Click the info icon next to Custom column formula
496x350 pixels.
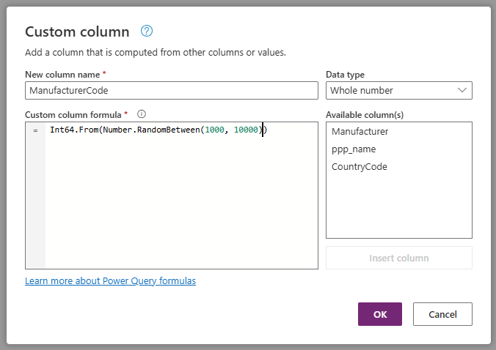[x=142, y=114]
